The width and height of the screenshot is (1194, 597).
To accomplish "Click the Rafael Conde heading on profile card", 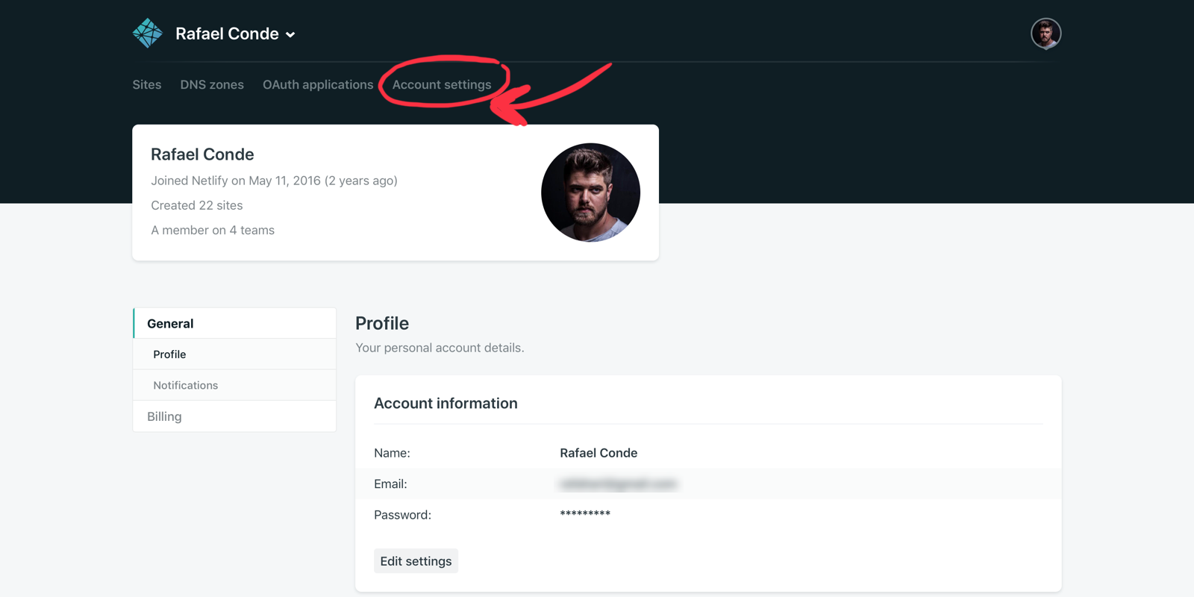I will [x=202, y=154].
